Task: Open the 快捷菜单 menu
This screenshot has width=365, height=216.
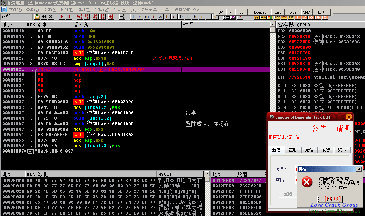Action: click(148, 10)
